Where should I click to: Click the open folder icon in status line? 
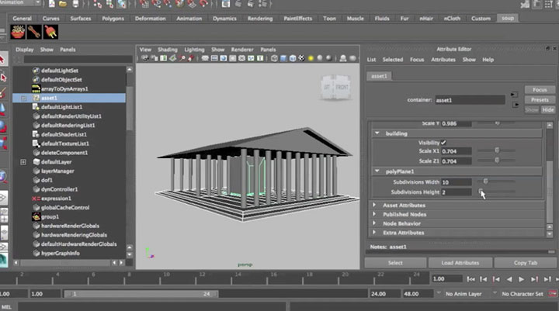(x=63, y=4)
